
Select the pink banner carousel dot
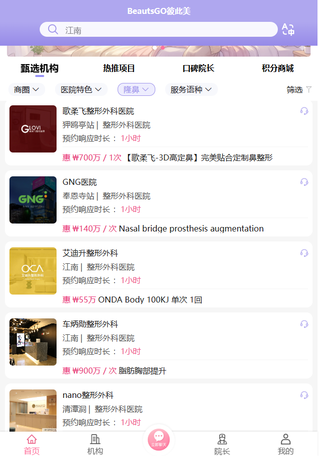[x=163, y=48]
